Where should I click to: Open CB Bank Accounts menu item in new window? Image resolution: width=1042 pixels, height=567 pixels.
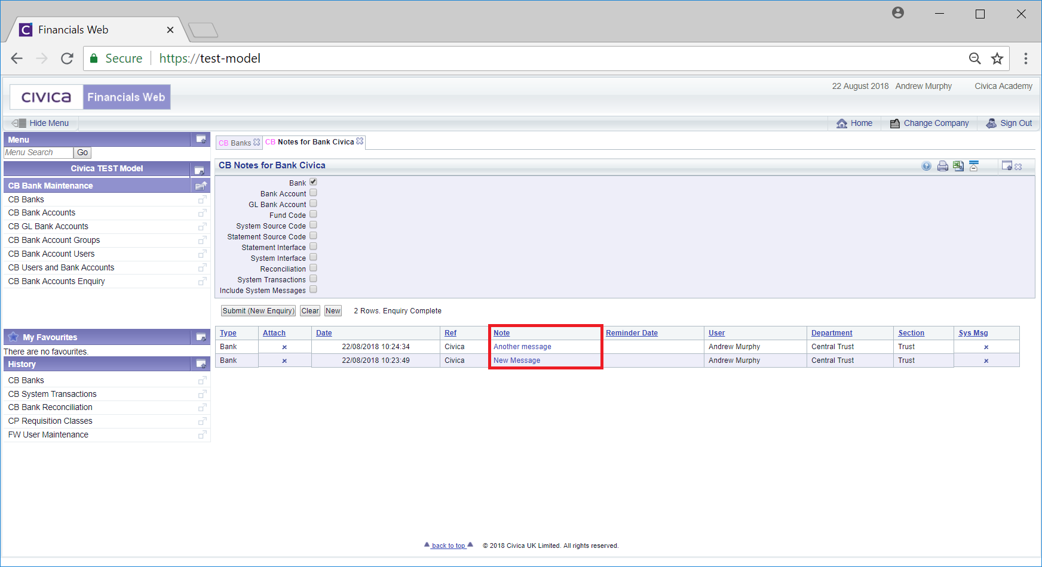click(x=203, y=213)
